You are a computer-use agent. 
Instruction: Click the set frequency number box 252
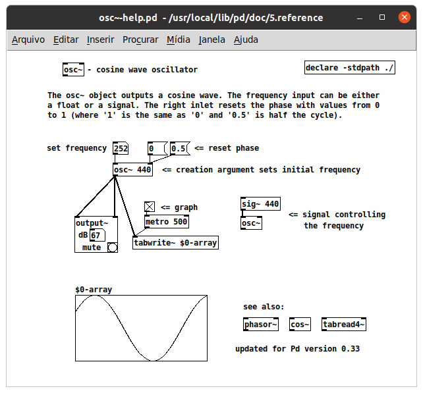click(121, 149)
